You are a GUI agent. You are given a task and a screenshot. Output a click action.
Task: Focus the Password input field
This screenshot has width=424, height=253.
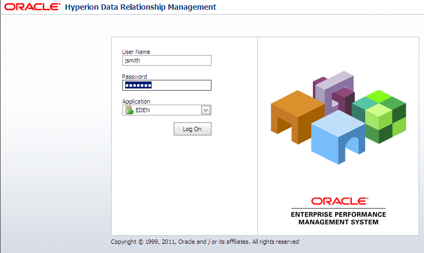point(167,85)
